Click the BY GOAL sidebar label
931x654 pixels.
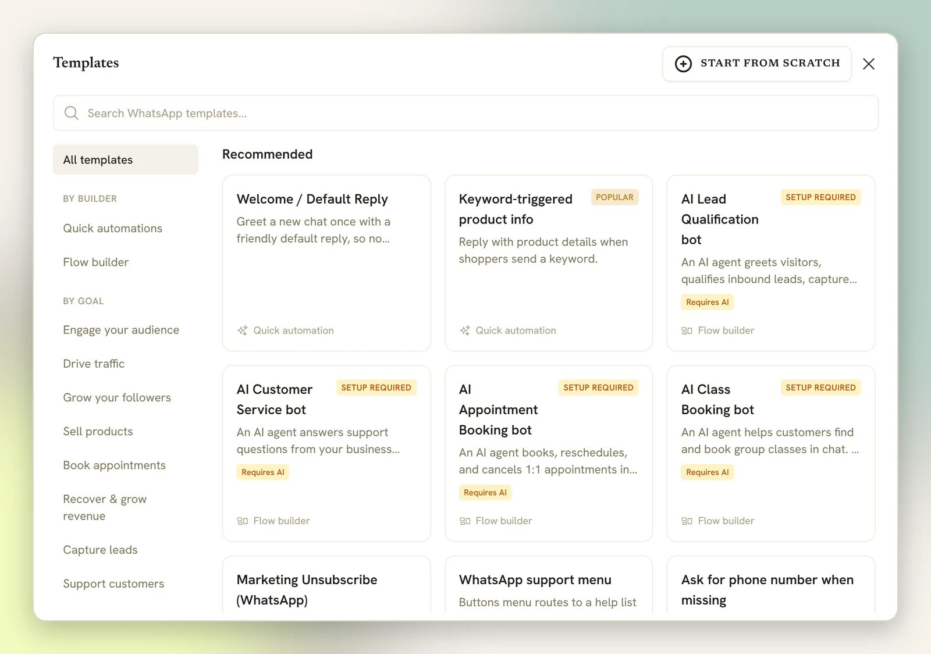point(83,301)
